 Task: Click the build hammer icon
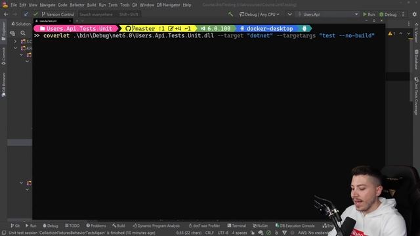point(230,14)
